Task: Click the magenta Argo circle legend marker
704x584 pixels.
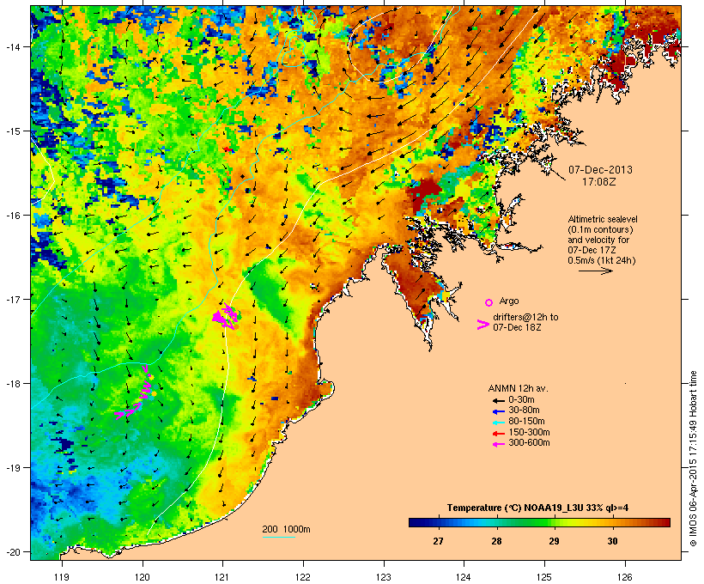Action: point(489,303)
